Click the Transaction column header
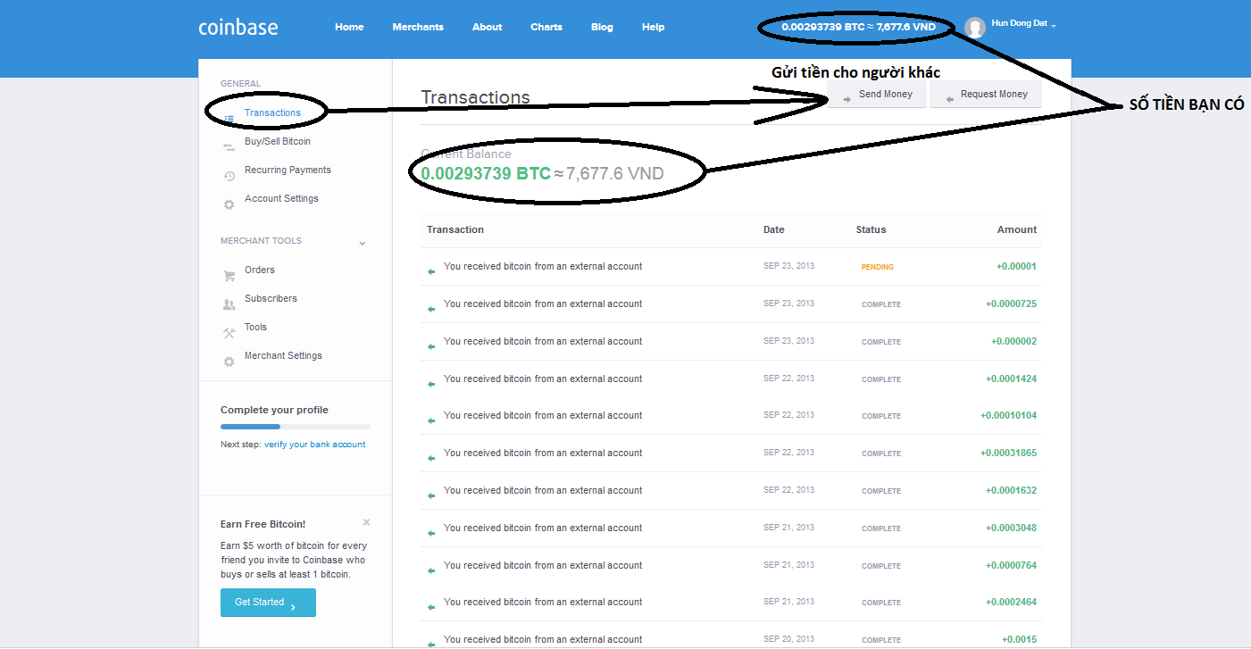 [x=455, y=229]
